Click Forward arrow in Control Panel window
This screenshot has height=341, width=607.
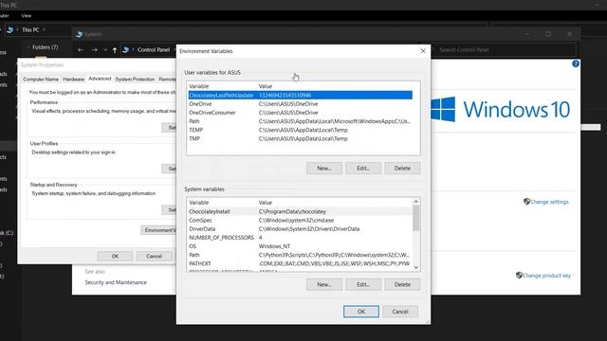tap(95, 50)
